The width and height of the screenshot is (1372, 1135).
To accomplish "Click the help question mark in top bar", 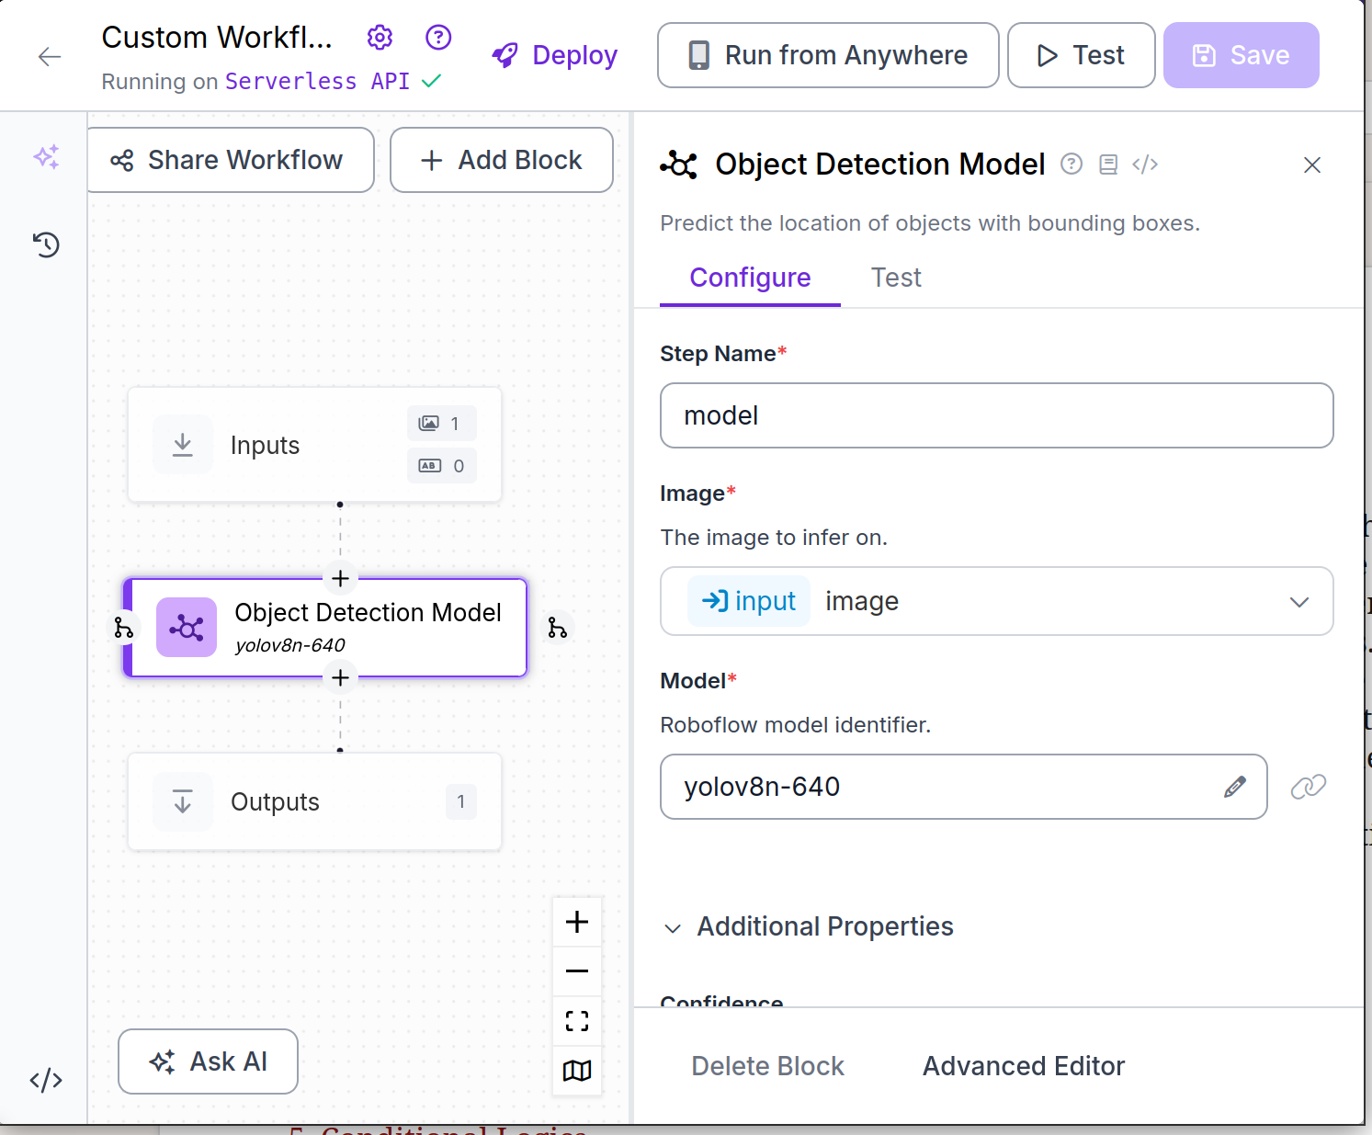I will point(438,38).
